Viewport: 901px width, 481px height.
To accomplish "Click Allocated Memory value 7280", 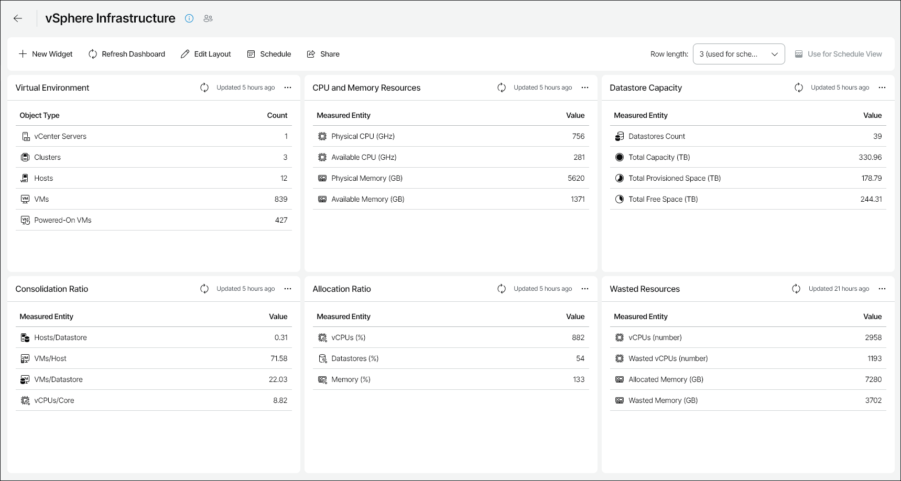I will tap(873, 379).
